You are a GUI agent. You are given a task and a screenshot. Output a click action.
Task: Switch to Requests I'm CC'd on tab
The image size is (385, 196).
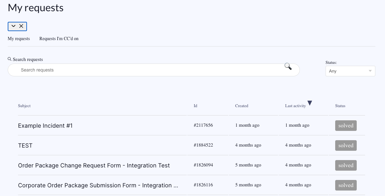59,39
